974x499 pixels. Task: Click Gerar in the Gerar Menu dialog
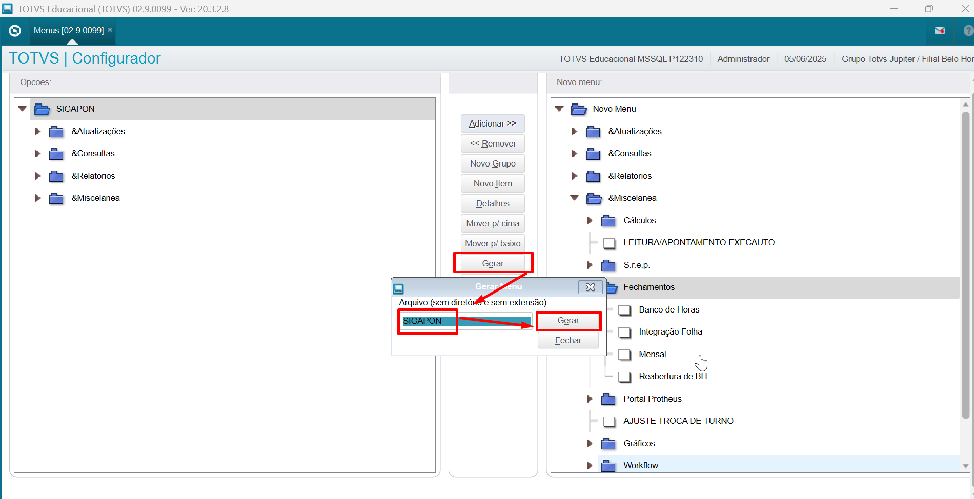point(568,321)
